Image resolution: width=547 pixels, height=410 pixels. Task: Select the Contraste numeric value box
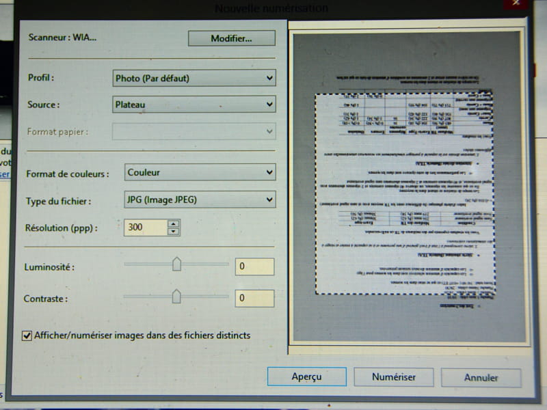click(x=254, y=299)
